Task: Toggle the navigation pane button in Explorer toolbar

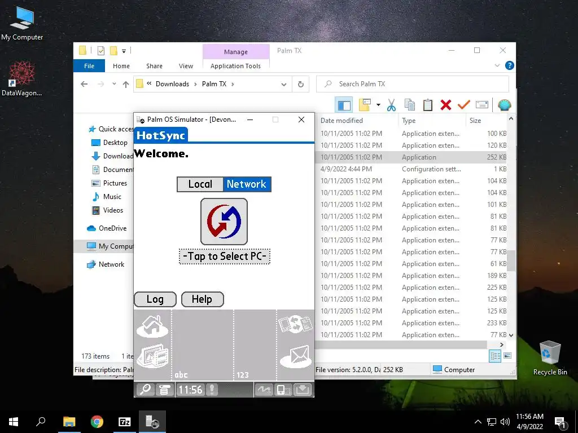Action: coord(344,105)
